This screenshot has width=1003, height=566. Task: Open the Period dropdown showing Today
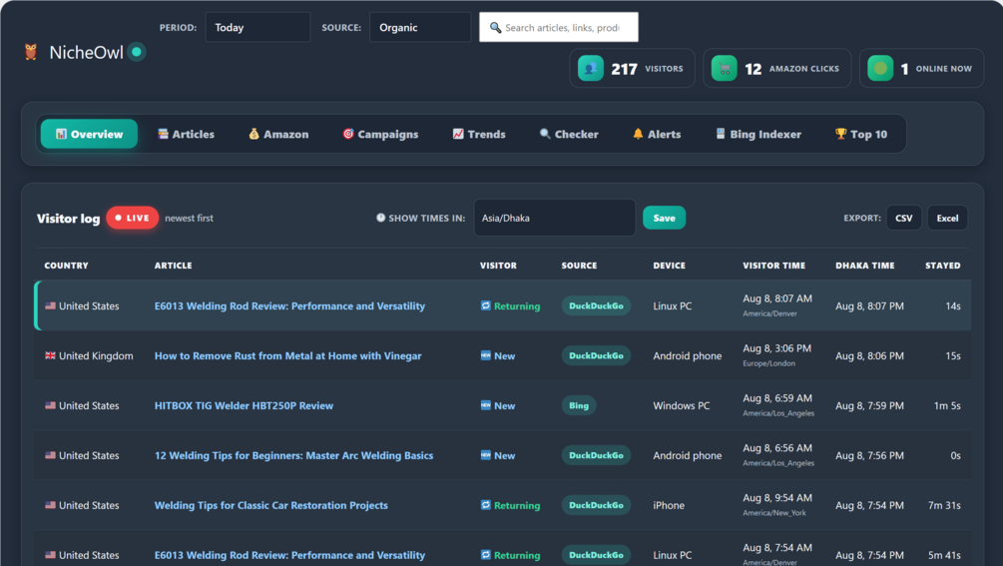tap(257, 28)
